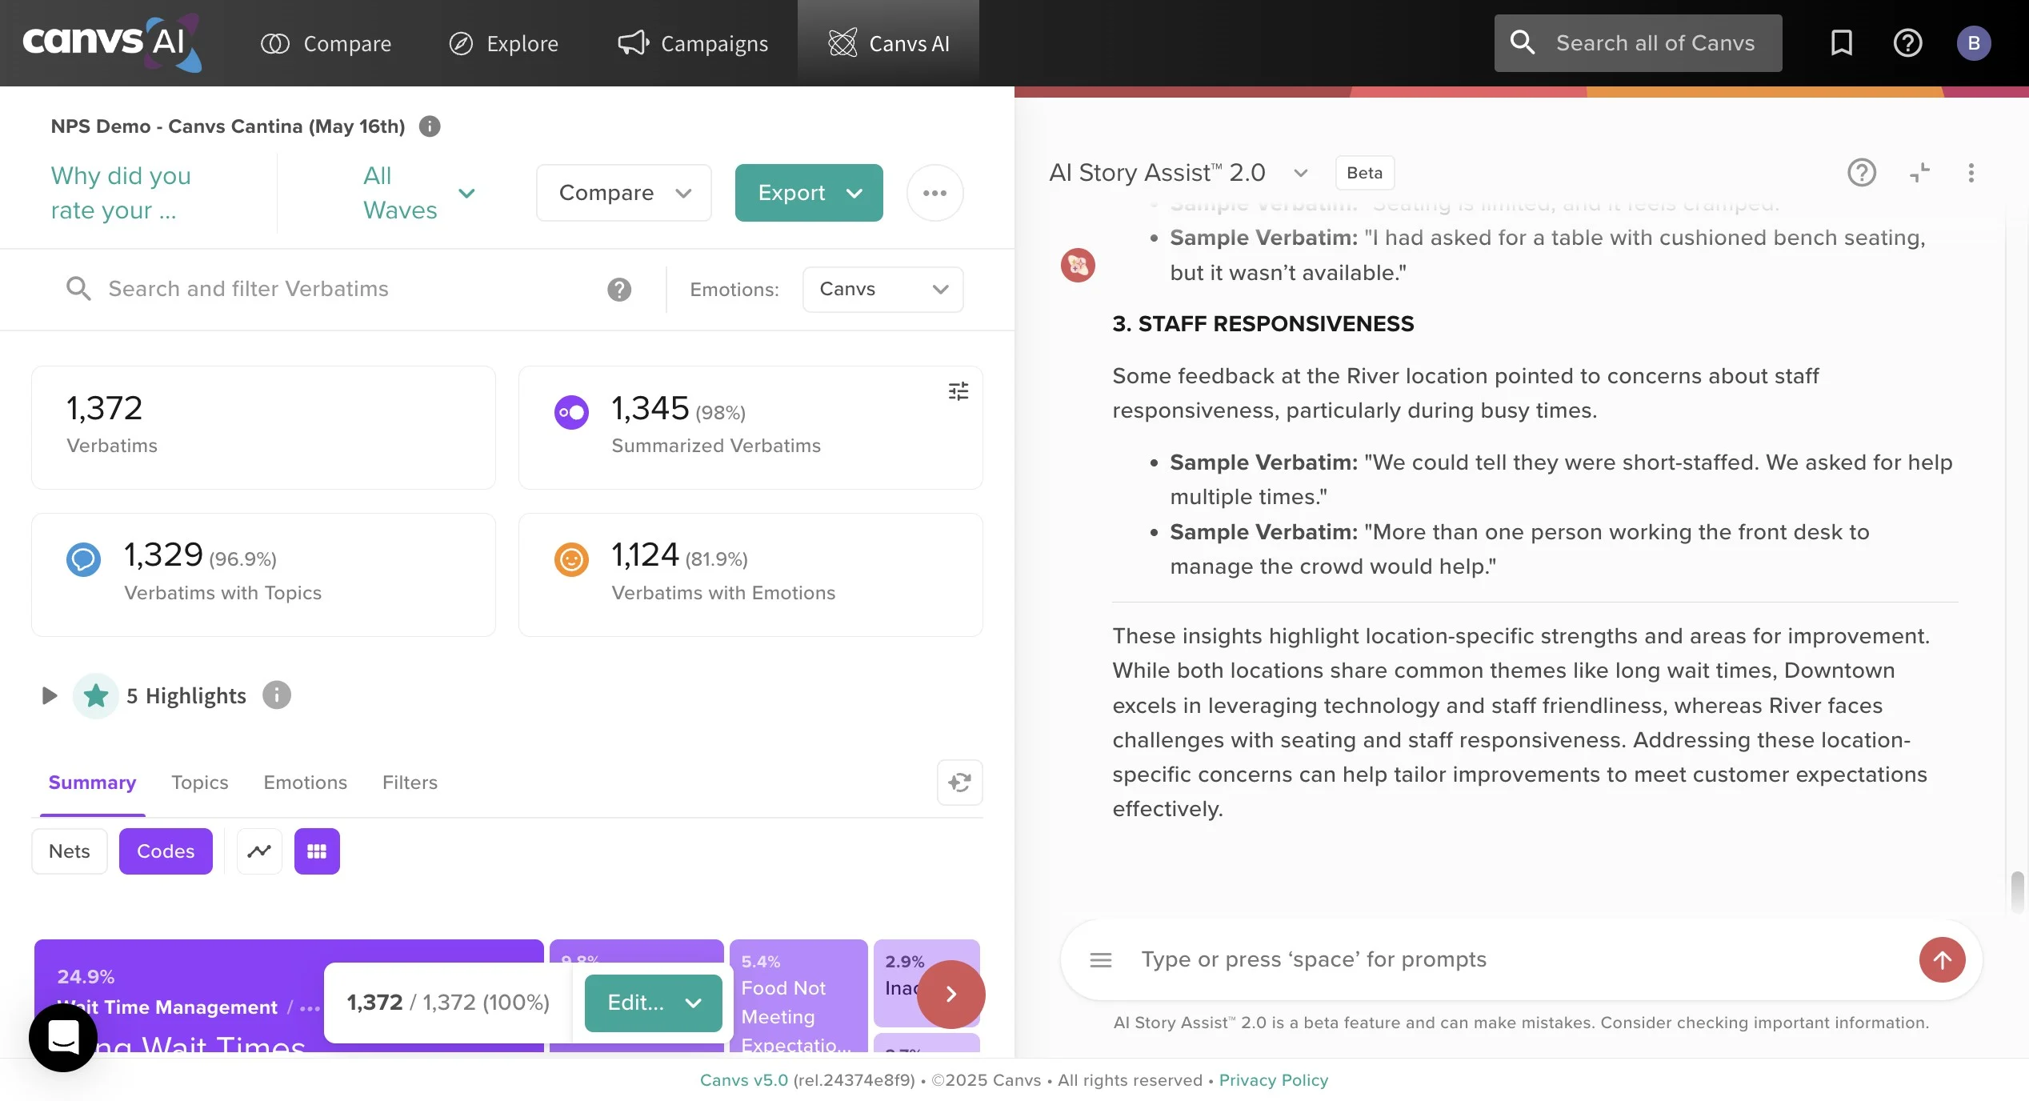Open the chat support bubble
The height and width of the screenshot is (1101, 2029).
coord(63,1038)
